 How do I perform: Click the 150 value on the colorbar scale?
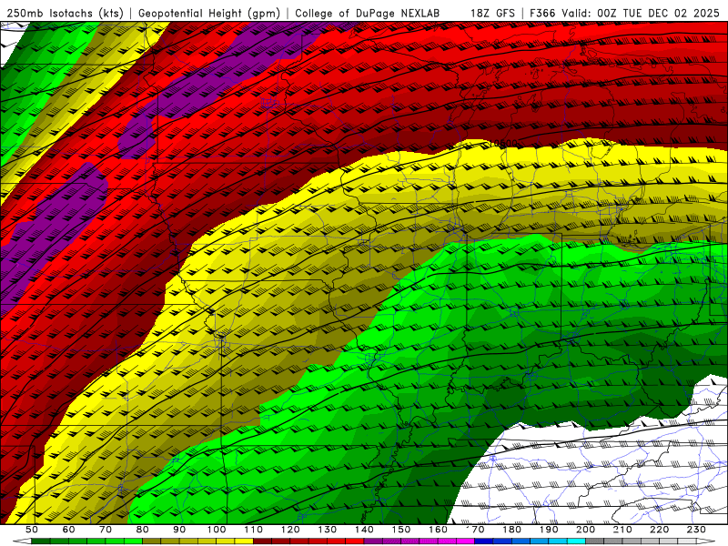[x=401, y=530]
